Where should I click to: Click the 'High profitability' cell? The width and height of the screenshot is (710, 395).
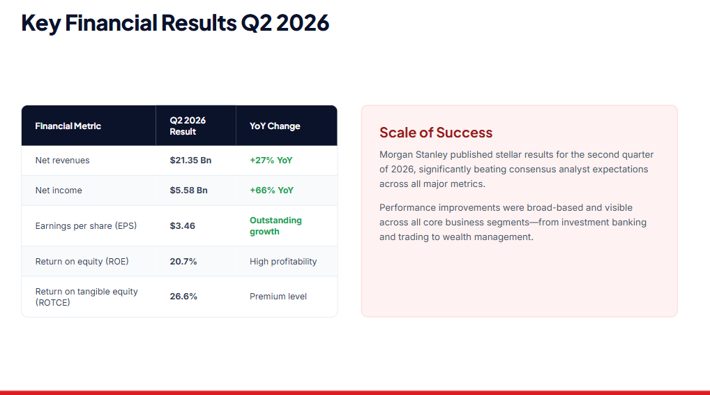click(283, 262)
